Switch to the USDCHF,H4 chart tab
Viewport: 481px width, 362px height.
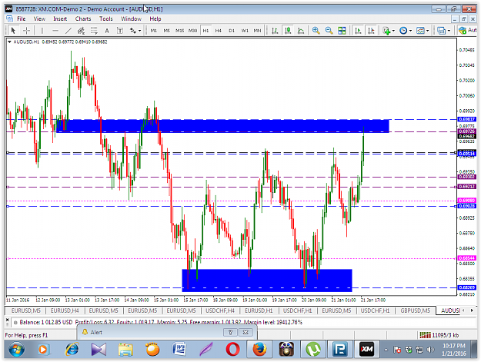(220, 311)
